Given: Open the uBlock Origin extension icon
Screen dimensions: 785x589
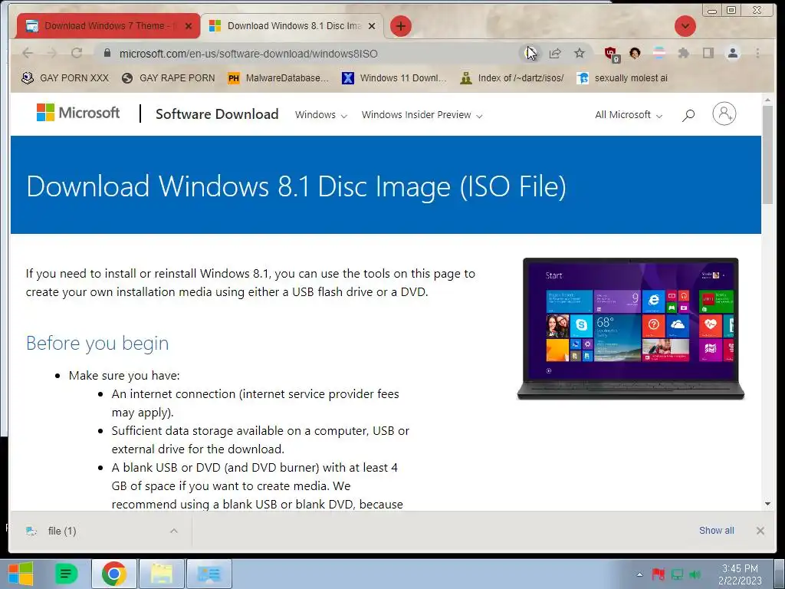Looking at the screenshot, I should (x=611, y=54).
